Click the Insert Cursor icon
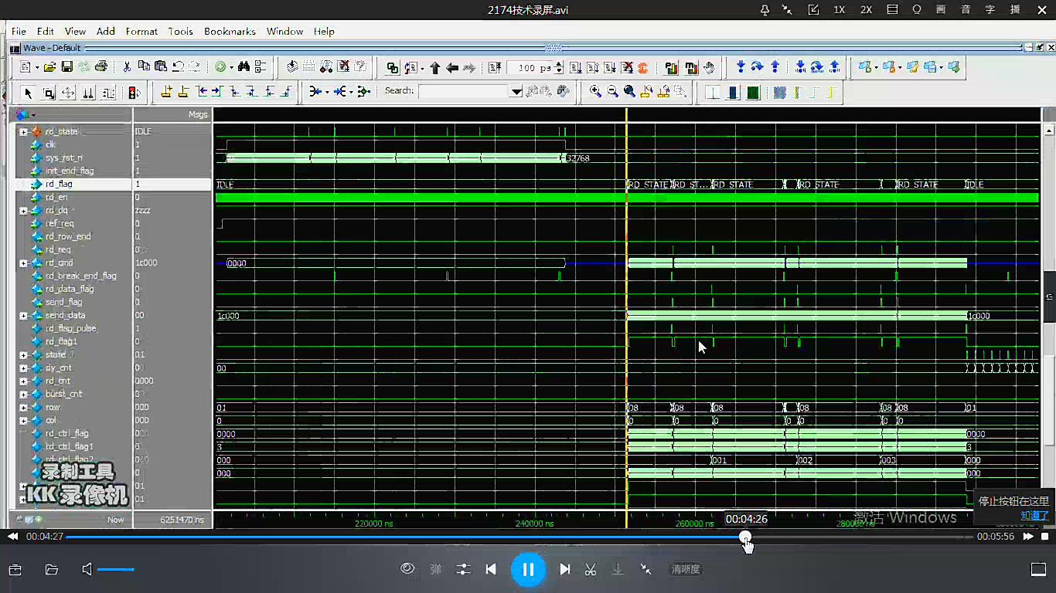Image resolution: width=1056 pixels, height=593 pixels. (x=166, y=93)
